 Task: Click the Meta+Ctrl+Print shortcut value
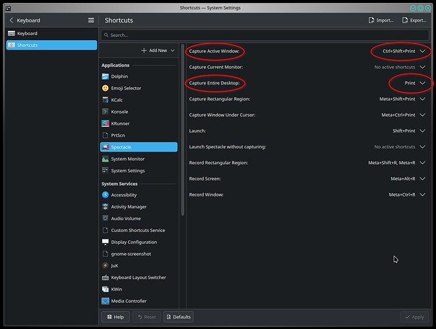click(398, 115)
